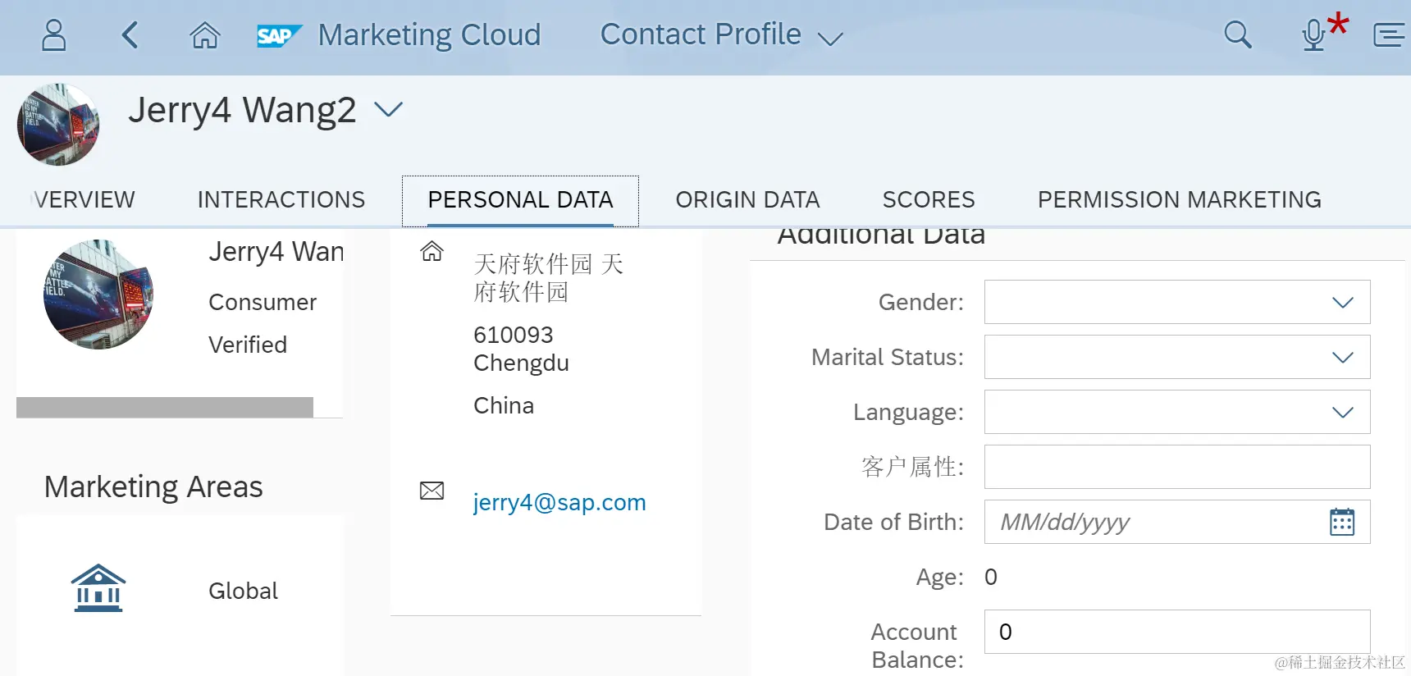Open the Date of Birth calendar picker
This screenshot has height=676, width=1411.
(x=1342, y=522)
